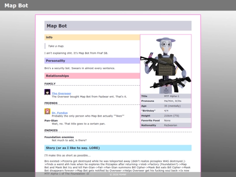The width and height of the screenshot is (236, 177).
Task: Click the Info section header
Action: pos(92,37)
